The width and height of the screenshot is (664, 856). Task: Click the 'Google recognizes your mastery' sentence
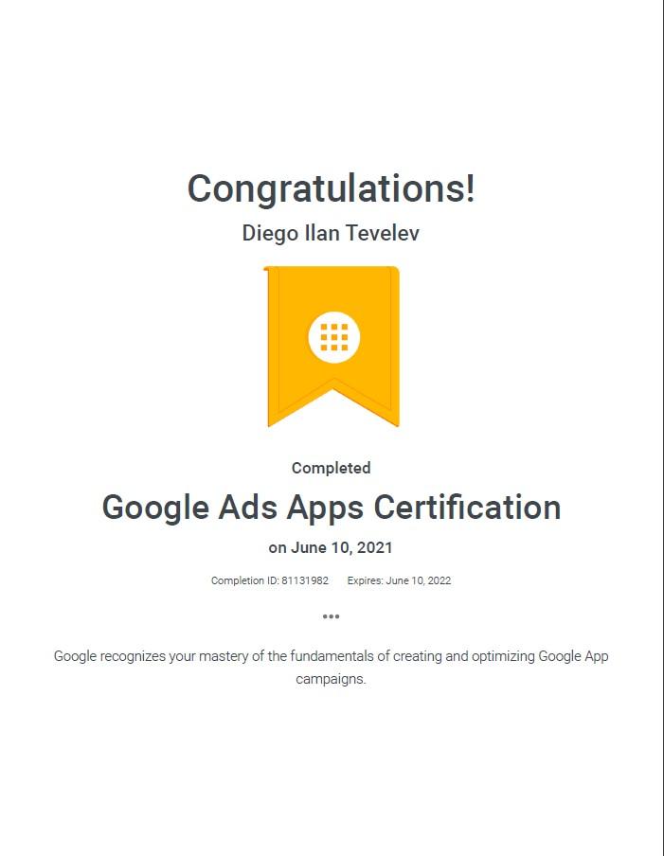point(331,668)
